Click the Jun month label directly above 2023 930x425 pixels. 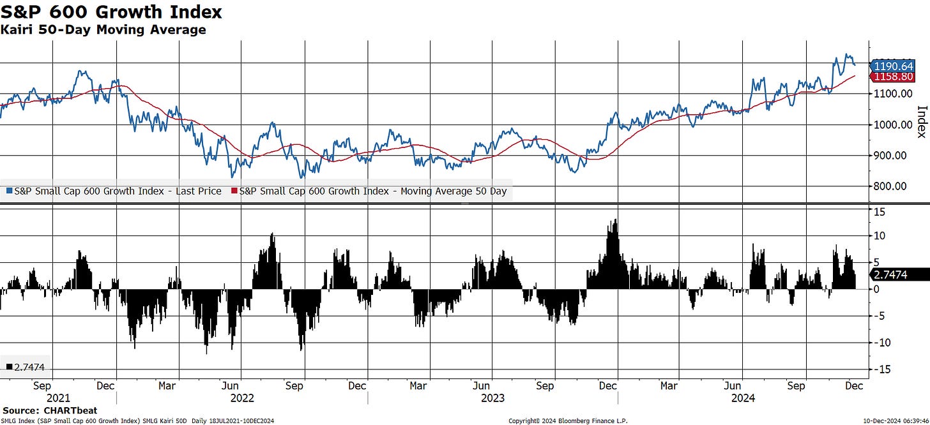tap(482, 386)
